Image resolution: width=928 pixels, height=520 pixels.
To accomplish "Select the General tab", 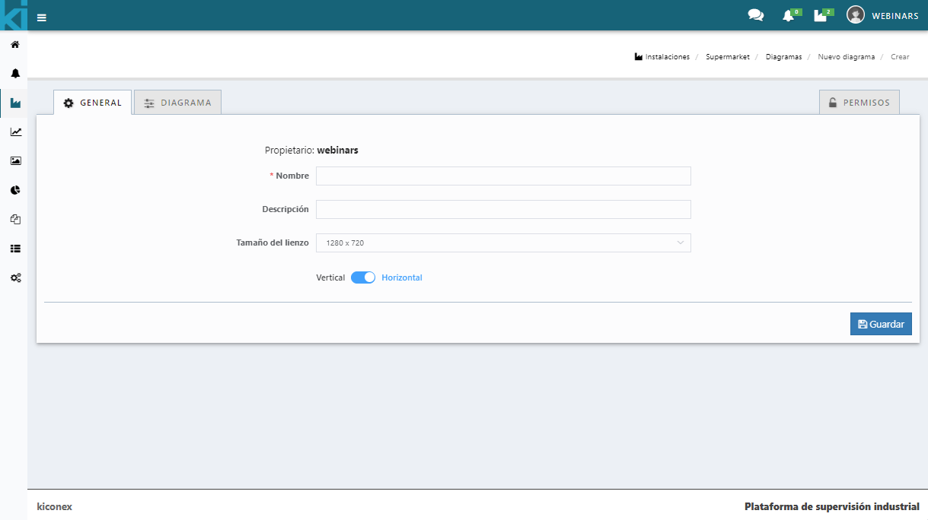I will tap(92, 103).
